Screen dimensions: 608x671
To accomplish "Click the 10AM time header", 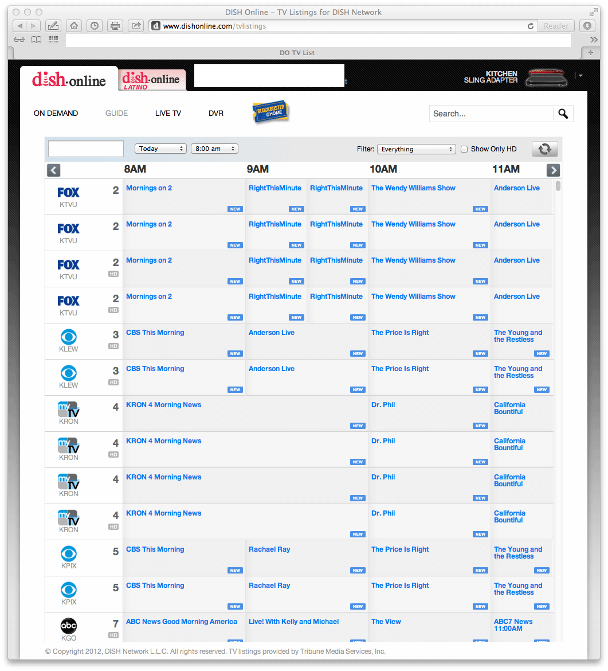I will [x=383, y=169].
